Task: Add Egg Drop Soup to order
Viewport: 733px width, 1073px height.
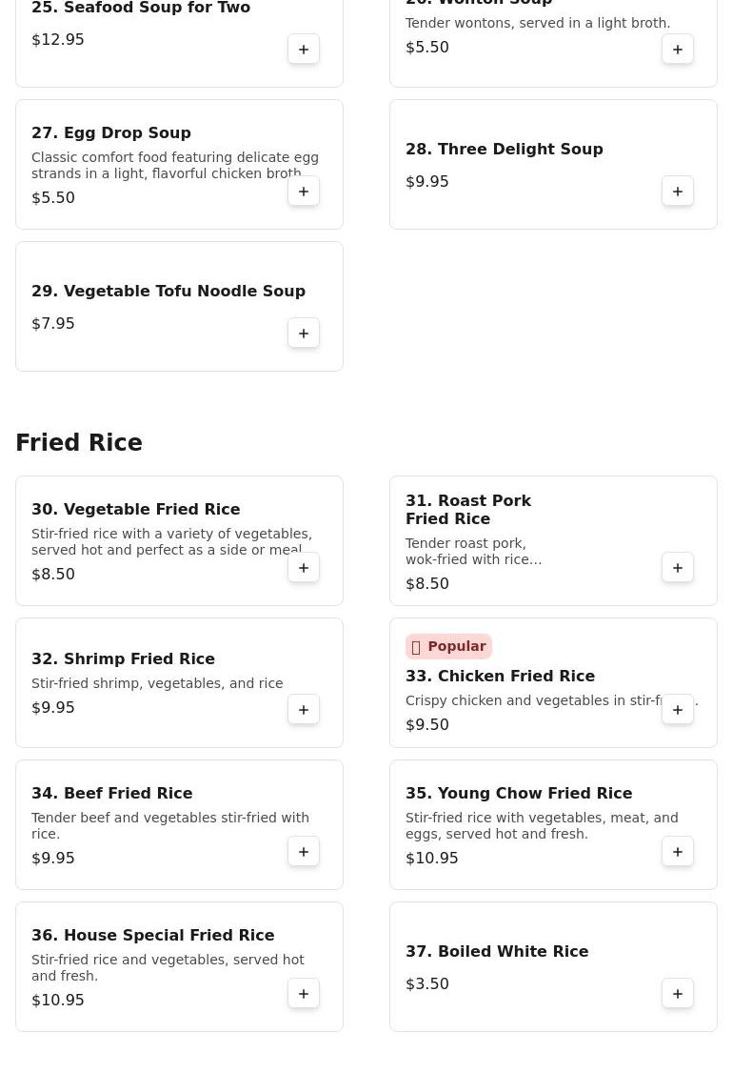Action: click(x=304, y=192)
